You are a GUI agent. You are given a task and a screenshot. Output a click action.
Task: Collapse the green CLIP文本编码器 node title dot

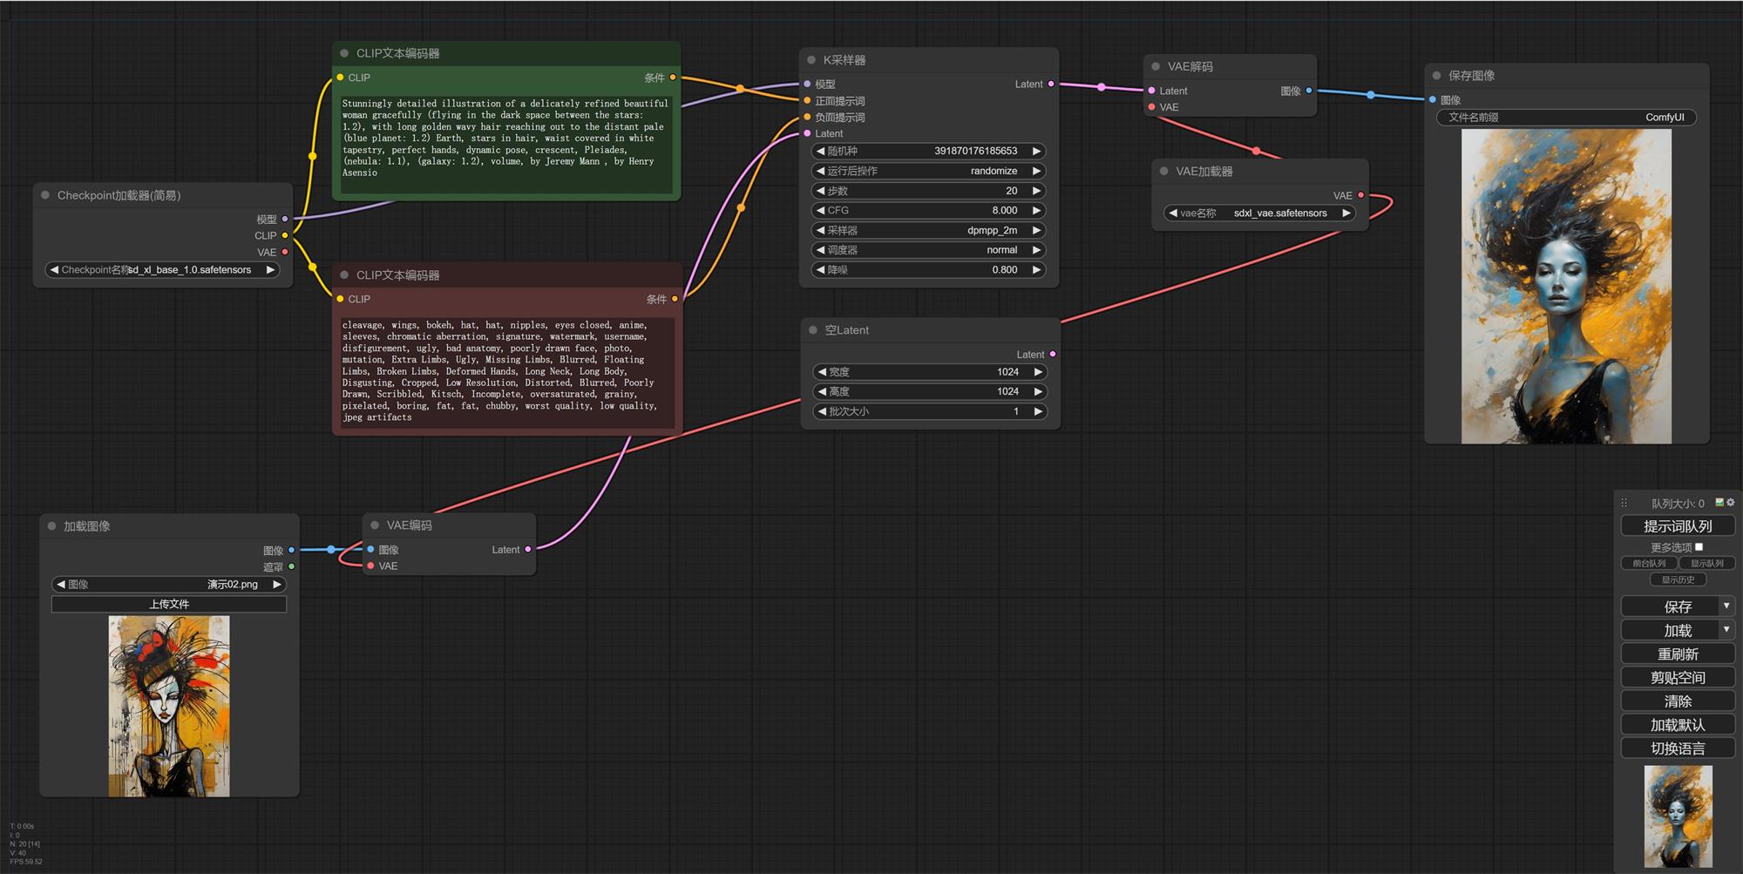(344, 53)
